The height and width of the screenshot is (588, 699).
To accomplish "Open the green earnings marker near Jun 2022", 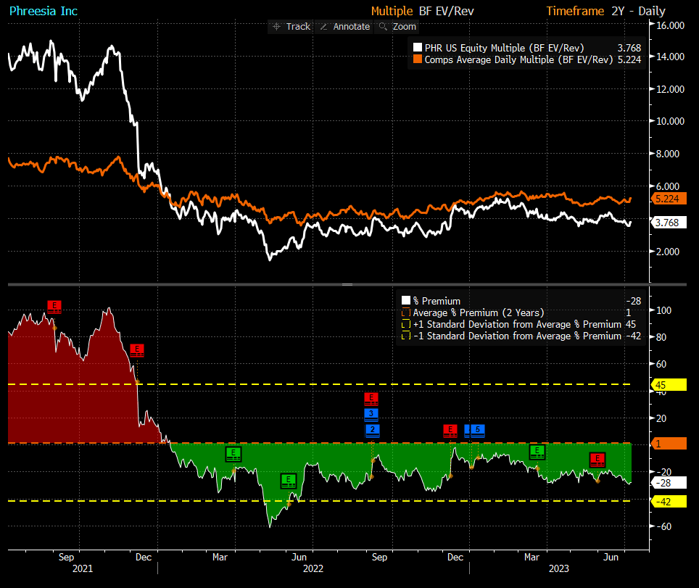I will [x=289, y=481].
